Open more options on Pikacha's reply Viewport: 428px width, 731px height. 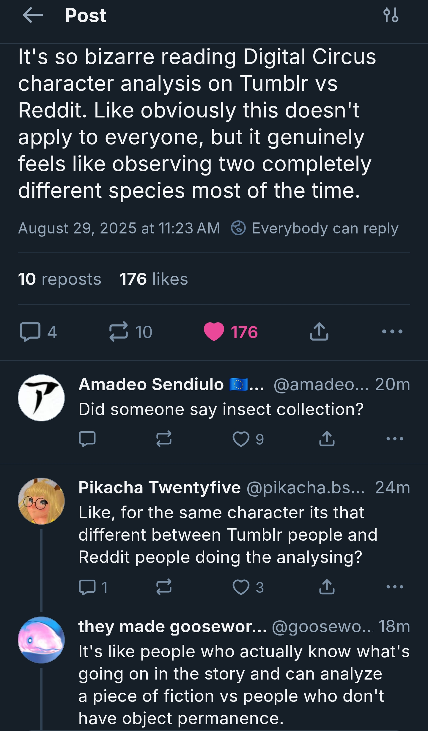(394, 587)
